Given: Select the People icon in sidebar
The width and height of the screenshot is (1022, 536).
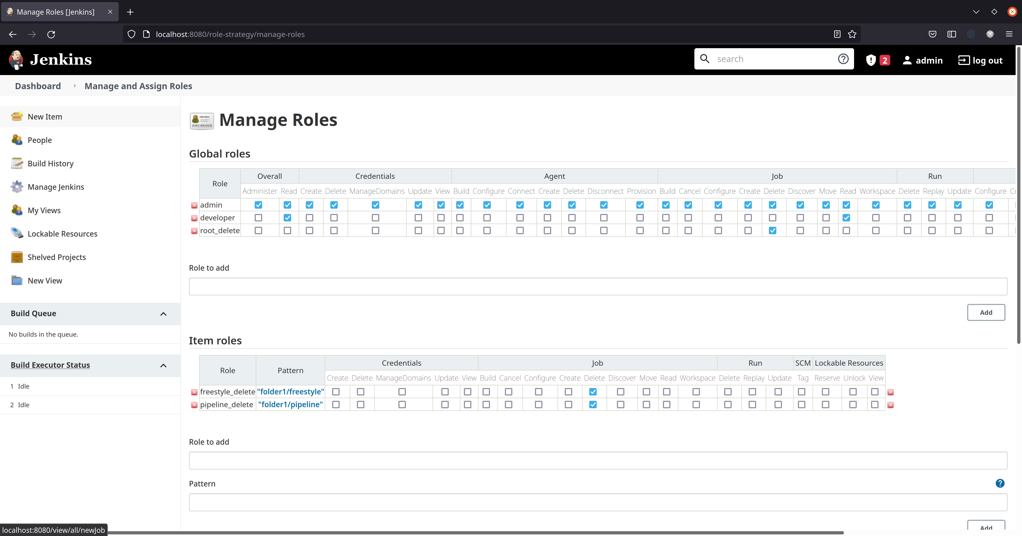Looking at the screenshot, I should [17, 140].
